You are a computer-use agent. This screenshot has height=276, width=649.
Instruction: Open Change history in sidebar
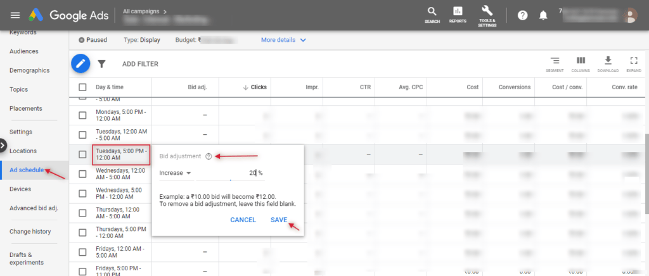(x=30, y=231)
